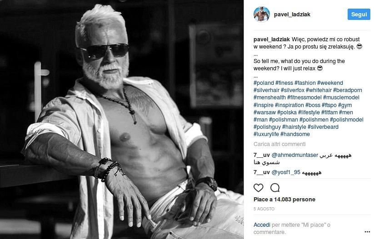Load more comments via Carica altri commenti

pyautogui.click(x=279, y=144)
